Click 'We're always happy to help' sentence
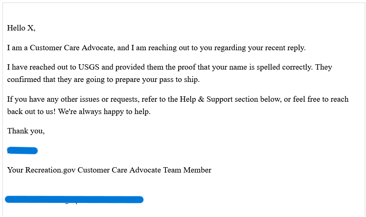The height and width of the screenshot is (217, 366). click(104, 112)
